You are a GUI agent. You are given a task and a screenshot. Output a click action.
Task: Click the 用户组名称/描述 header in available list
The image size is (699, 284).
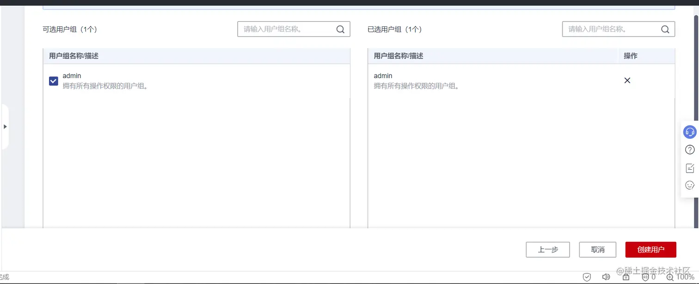click(74, 56)
